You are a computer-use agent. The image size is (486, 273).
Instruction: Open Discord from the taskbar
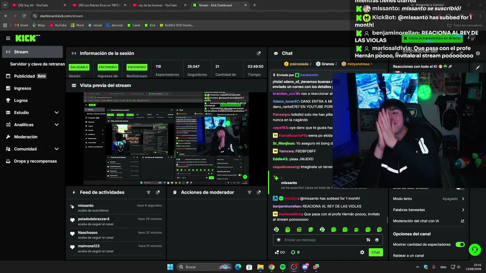pos(305,267)
